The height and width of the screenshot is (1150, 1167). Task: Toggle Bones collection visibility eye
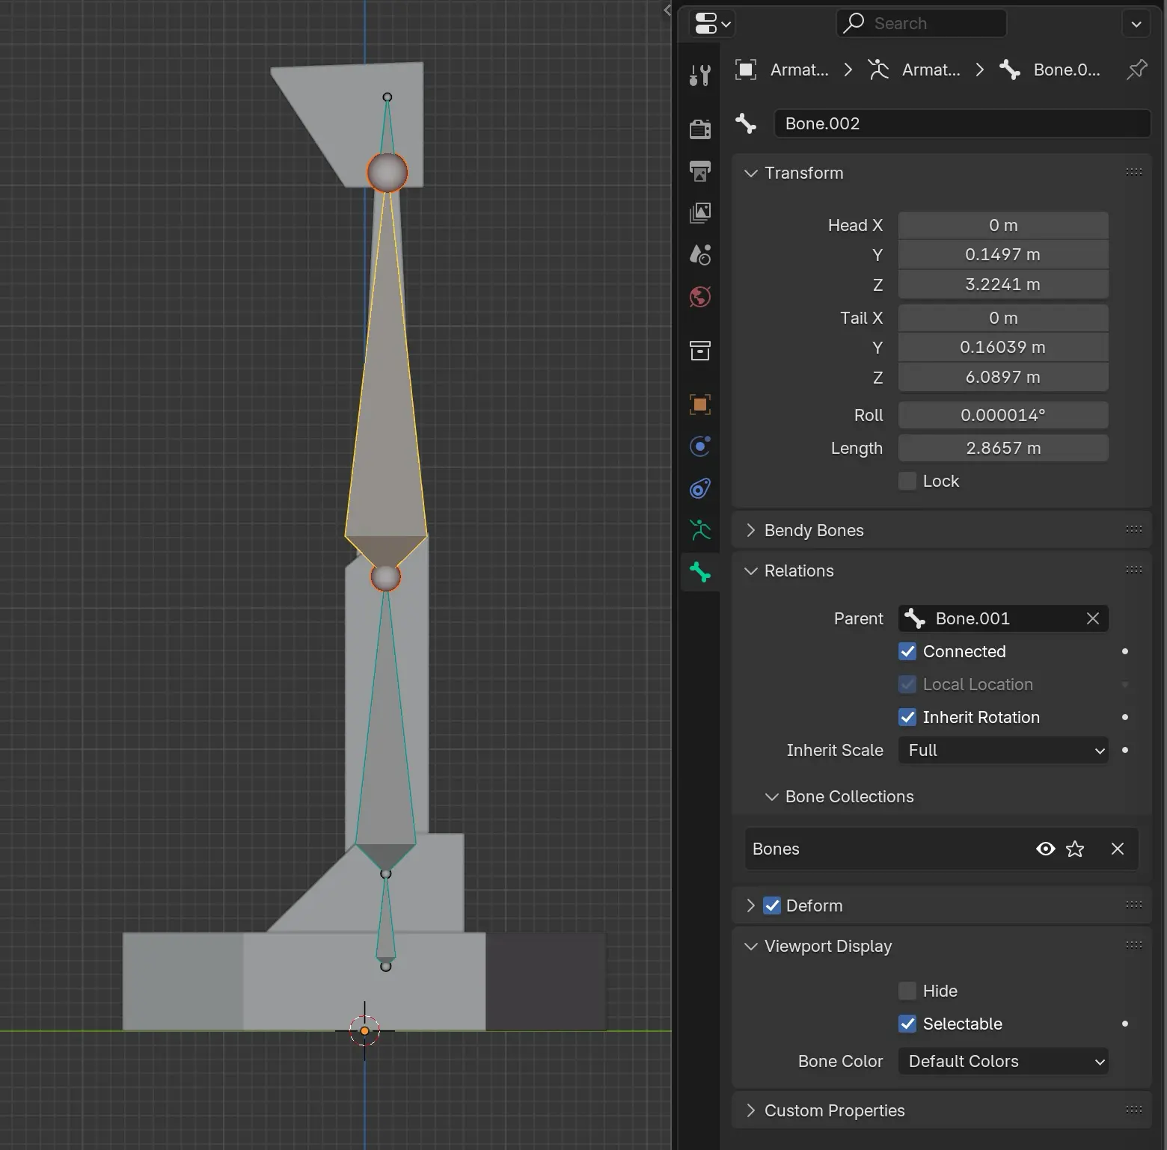[x=1045, y=849]
